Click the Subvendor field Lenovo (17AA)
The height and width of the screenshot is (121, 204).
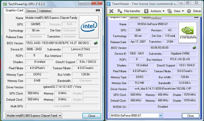pyautogui.click(x=81, y=49)
